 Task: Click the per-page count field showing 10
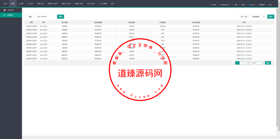click(264, 17)
